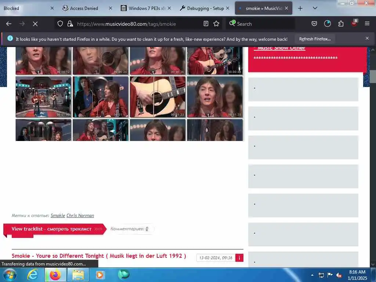Open the Windows Start menu
This screenshot has width=376, height=282.
(x=10, y=275)
